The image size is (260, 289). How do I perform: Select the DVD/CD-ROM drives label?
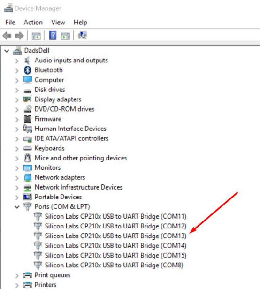64,109
